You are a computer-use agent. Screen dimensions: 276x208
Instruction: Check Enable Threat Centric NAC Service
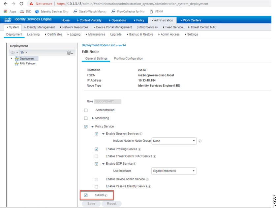pyautogui.click(x=97, y=156)
